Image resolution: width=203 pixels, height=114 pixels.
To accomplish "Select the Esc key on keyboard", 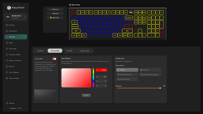I will pos(73,12).
